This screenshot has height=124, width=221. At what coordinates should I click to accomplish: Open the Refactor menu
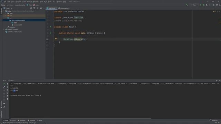[x=36, y=2]
